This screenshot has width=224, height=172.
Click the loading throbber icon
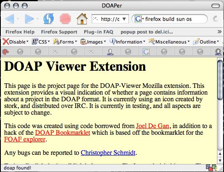pyautogui.click(x=215, y=19)
